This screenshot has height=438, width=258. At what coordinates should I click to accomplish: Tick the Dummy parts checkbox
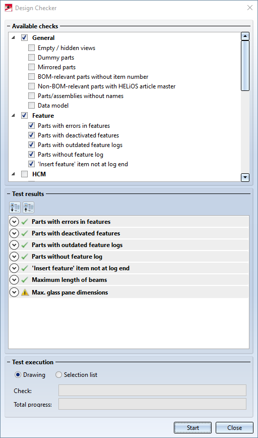[31, 58]
